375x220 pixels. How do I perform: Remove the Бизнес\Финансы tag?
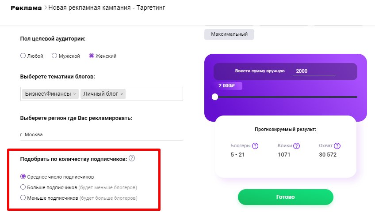(x=75, y=94)
